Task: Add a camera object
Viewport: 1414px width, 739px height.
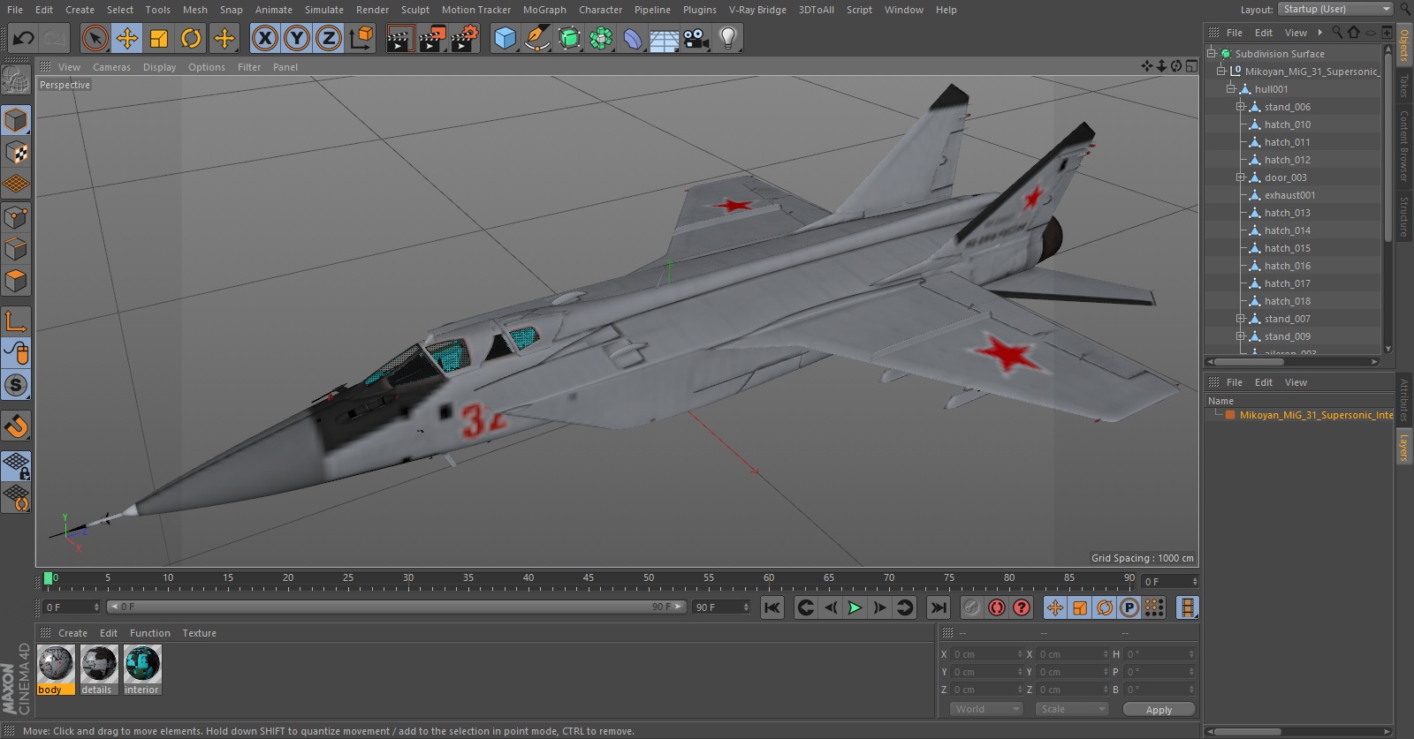Action: (696, 38)
